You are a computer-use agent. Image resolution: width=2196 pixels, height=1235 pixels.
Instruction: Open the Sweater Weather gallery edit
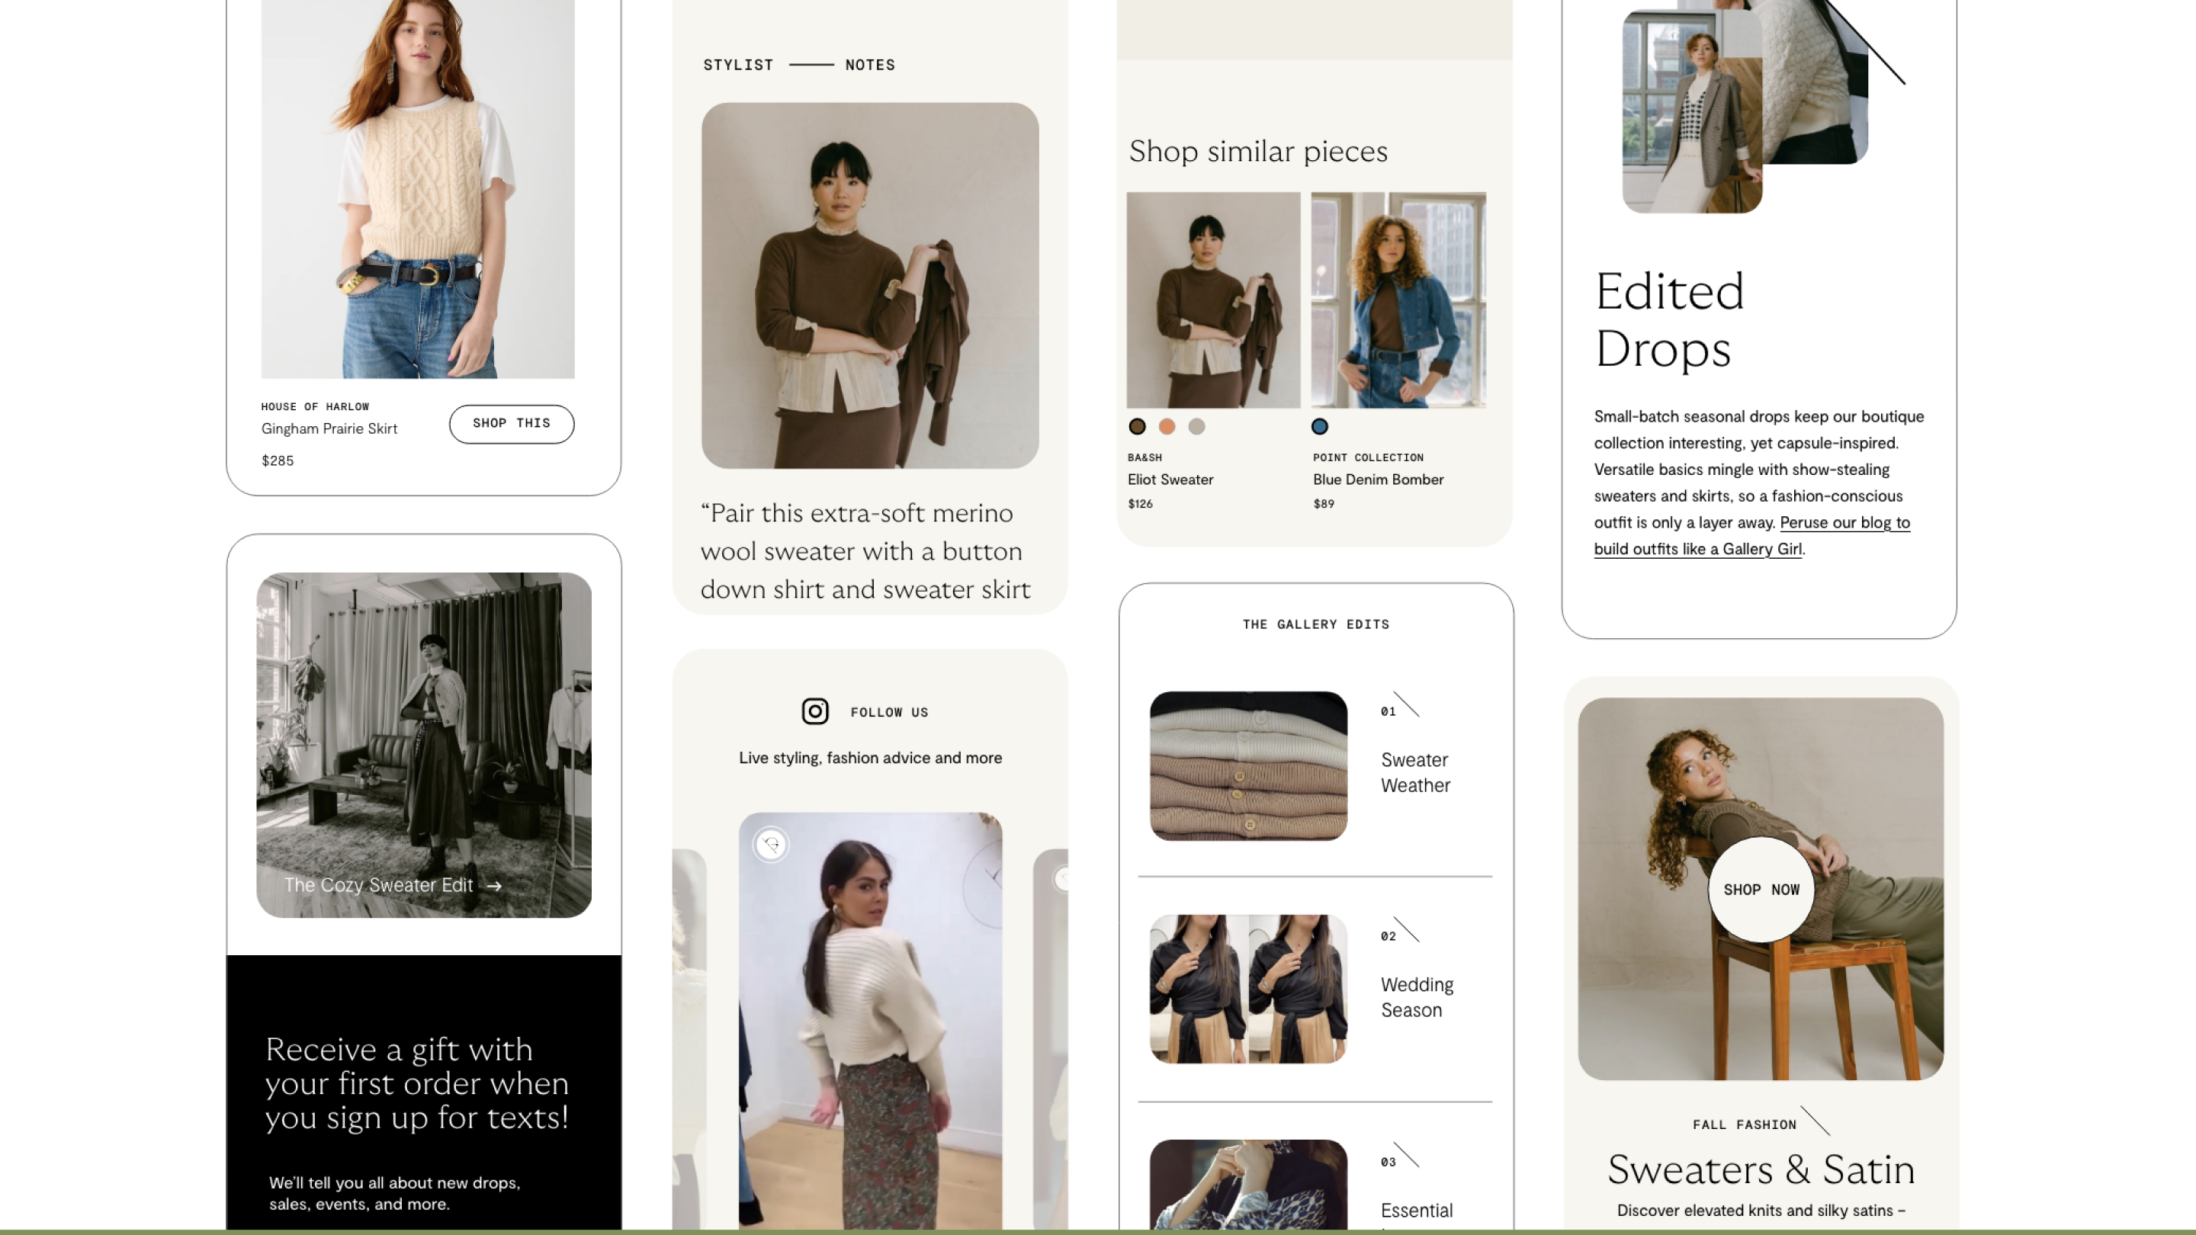coord(1414,772)
